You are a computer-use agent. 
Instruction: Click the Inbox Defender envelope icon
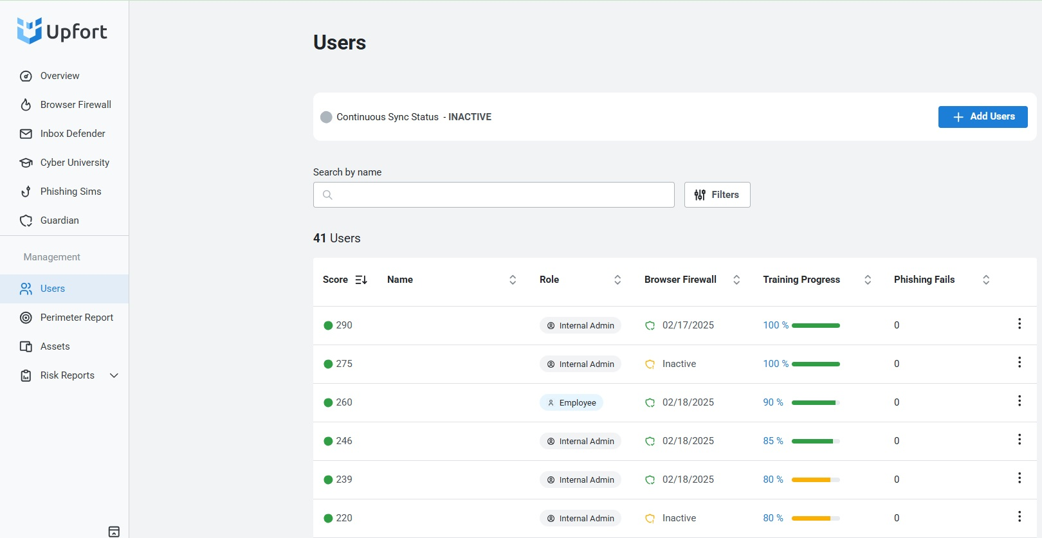point(26,134)
